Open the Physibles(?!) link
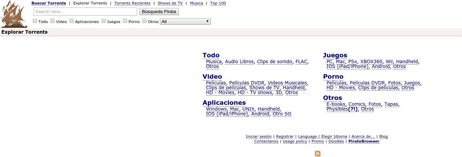The width and height of the screenshot is (462, 157). (342, 109)
